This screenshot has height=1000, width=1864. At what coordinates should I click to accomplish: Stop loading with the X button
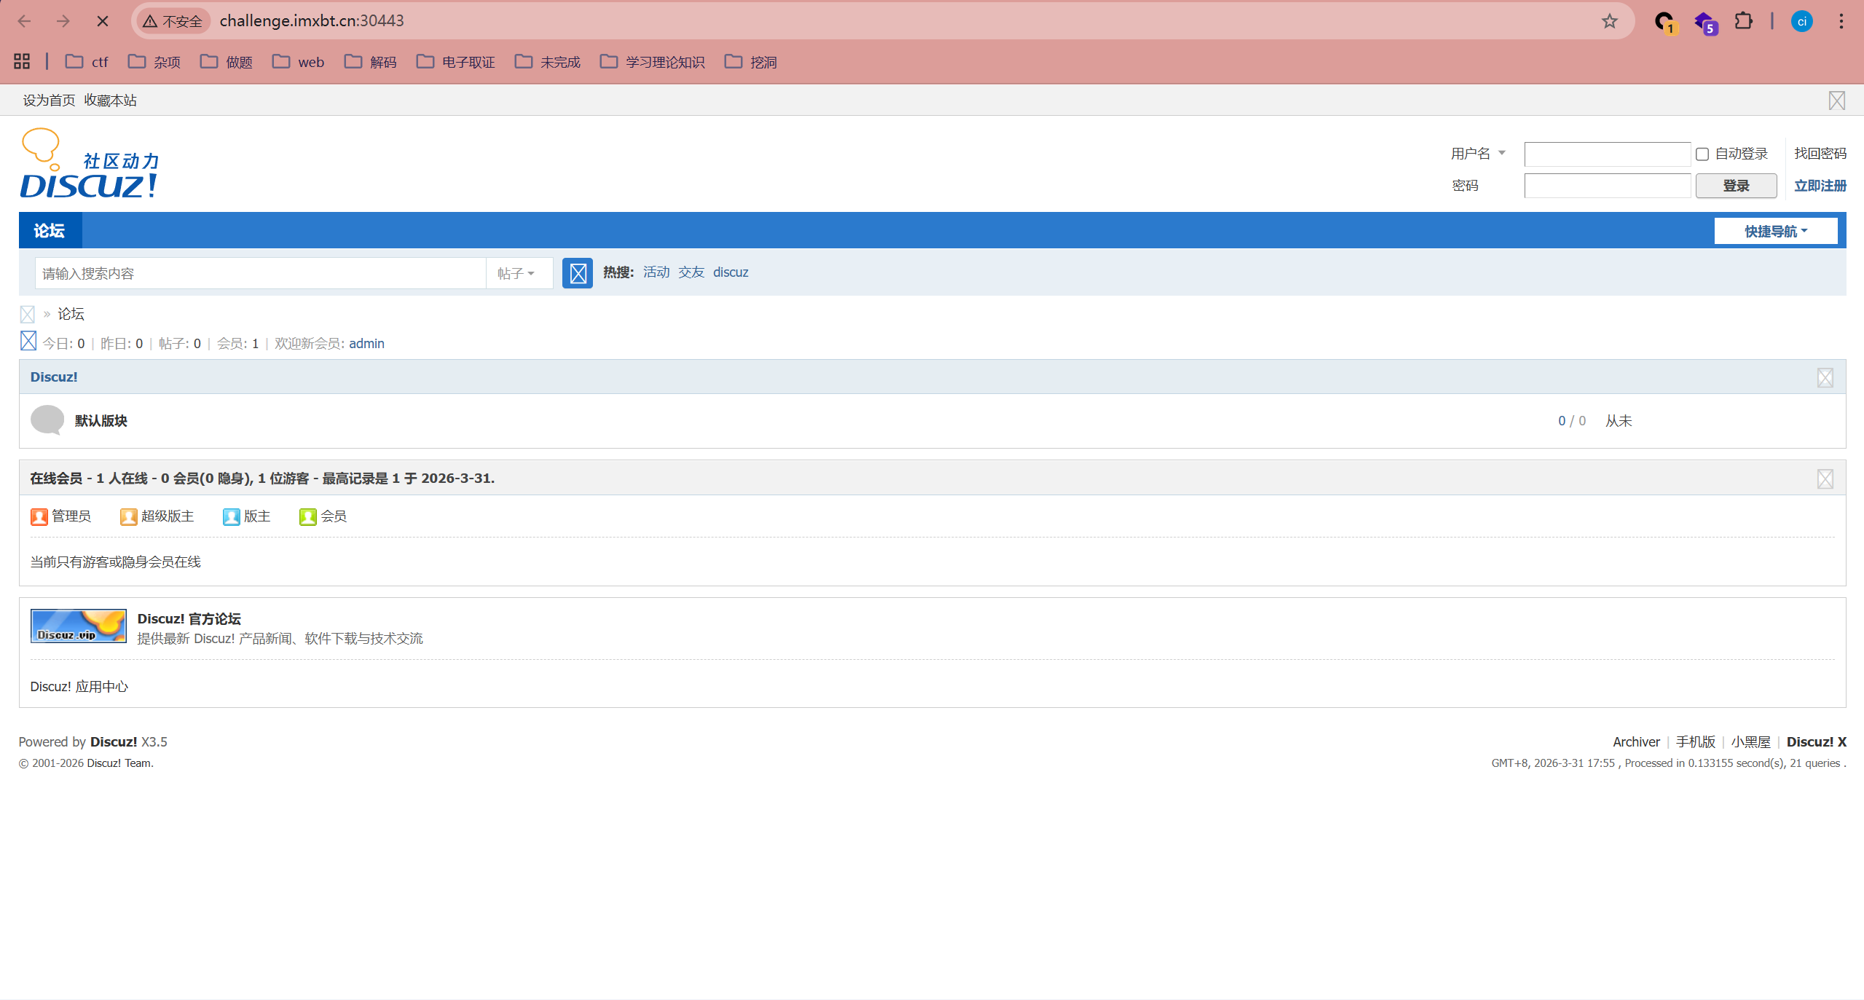click(x=103, y=21)
